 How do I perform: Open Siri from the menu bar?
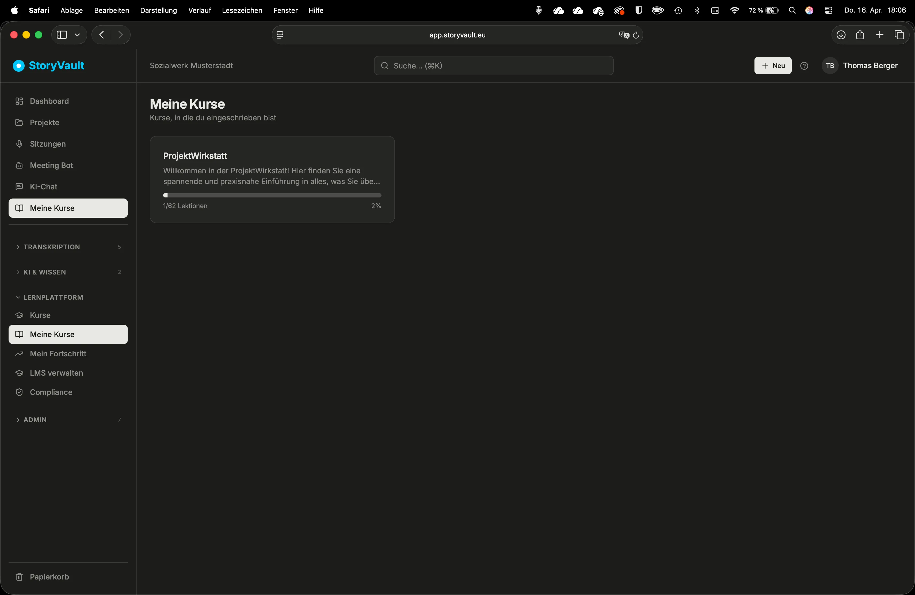(x=809, y=11)
